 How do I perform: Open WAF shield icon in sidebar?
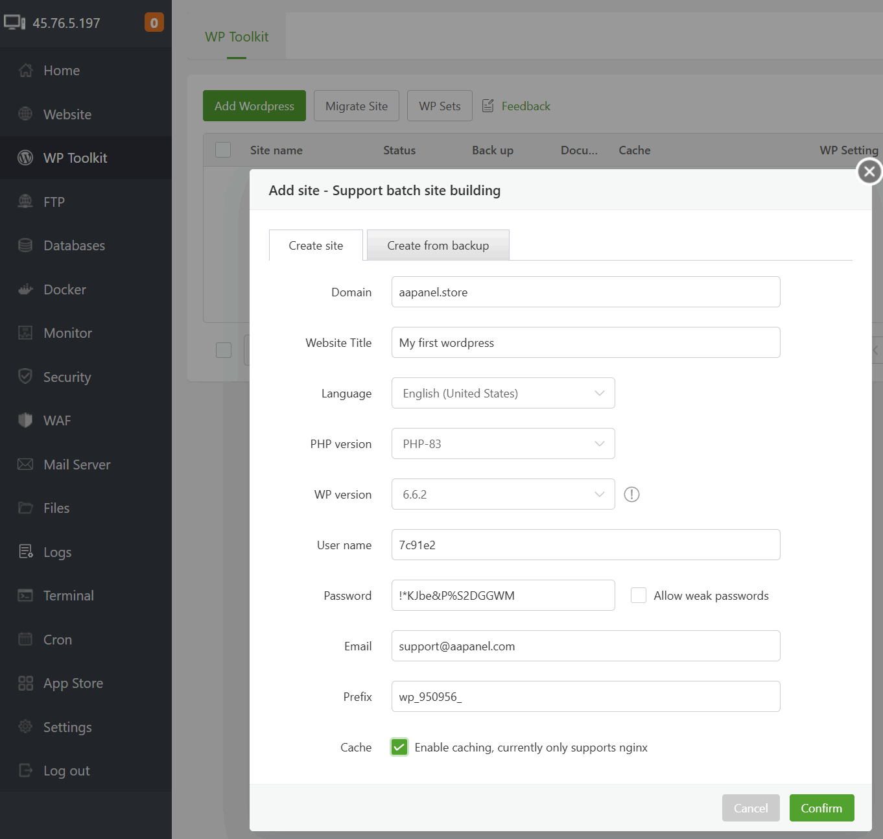point(25,420)
